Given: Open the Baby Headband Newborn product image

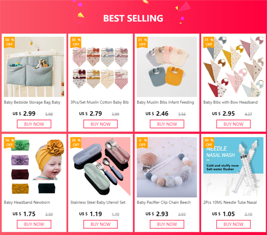Looking at the screenshot, I should (34, 167).
